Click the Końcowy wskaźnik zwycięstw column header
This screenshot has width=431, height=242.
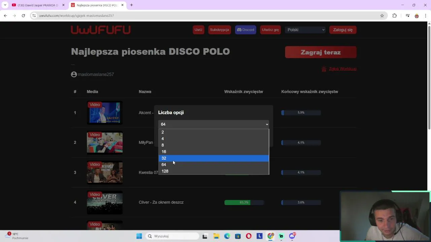tap(309, 91)
